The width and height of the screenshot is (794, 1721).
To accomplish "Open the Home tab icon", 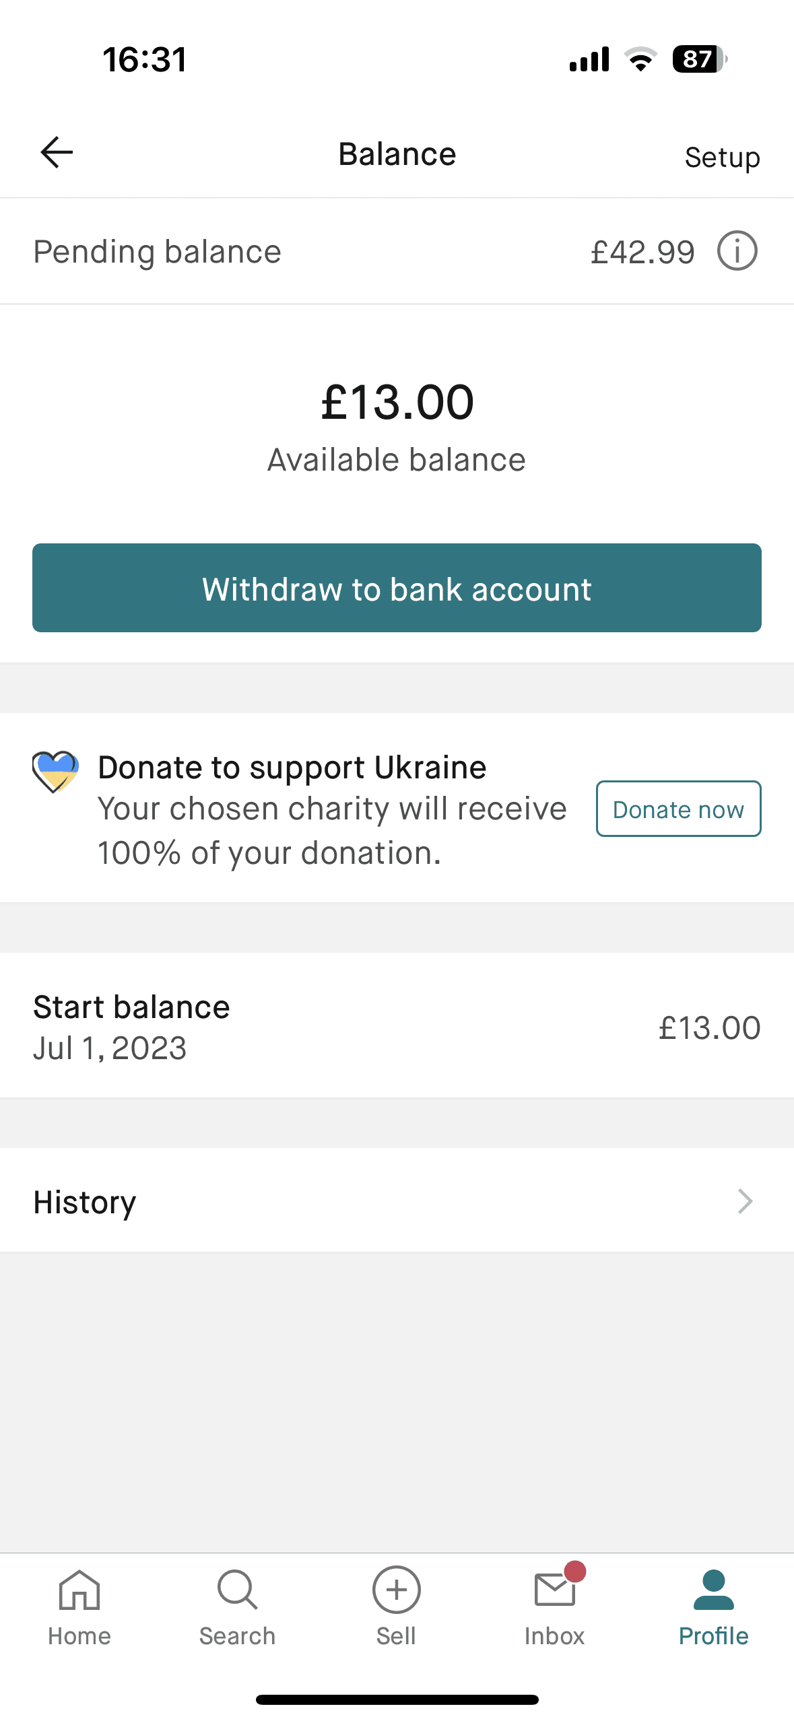I will (79, 1590).
